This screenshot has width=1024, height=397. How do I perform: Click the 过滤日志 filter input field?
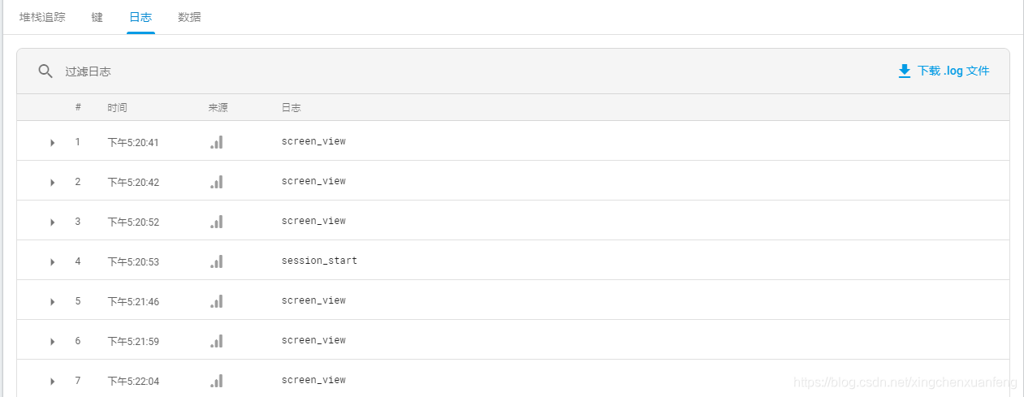point(325,71)
